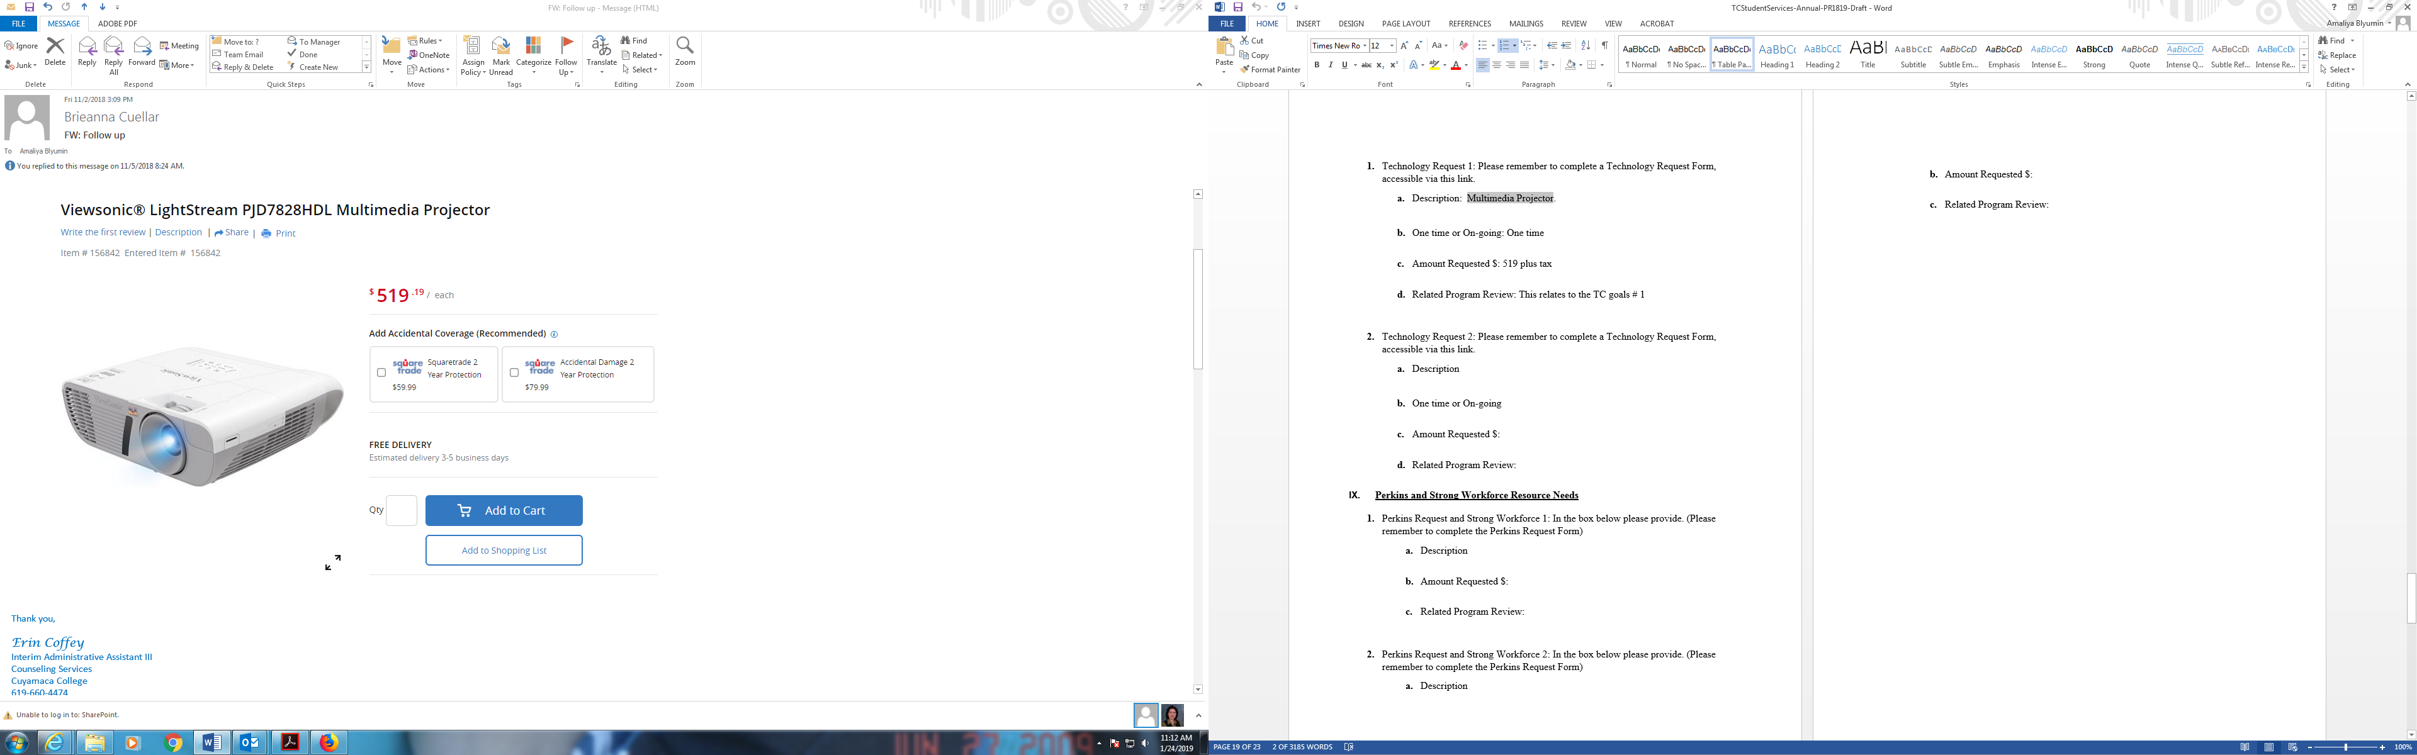Open Change Case dropdown in Word
This screenshot has width=2417, height=755.
coord(1439,46)
